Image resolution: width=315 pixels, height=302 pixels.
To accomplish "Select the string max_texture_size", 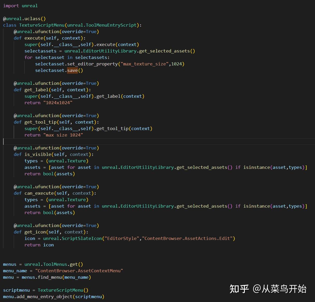I will tap(144, 64).
